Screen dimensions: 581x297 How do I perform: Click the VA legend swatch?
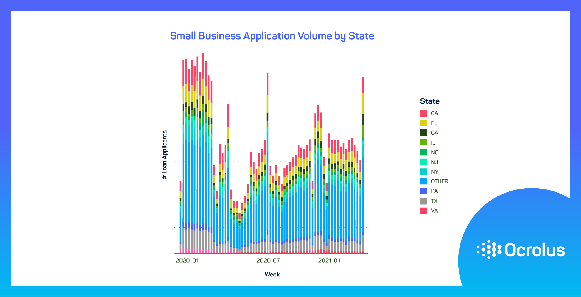(x=423, y=211)
